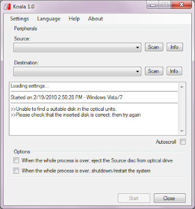This screenshot has height=209, width=195.
Task: Click the 'Started on:2/19/2010' log line
Action: [66, 97]
